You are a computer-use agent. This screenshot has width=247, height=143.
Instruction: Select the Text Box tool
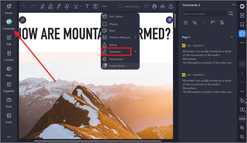coord(95,6)
